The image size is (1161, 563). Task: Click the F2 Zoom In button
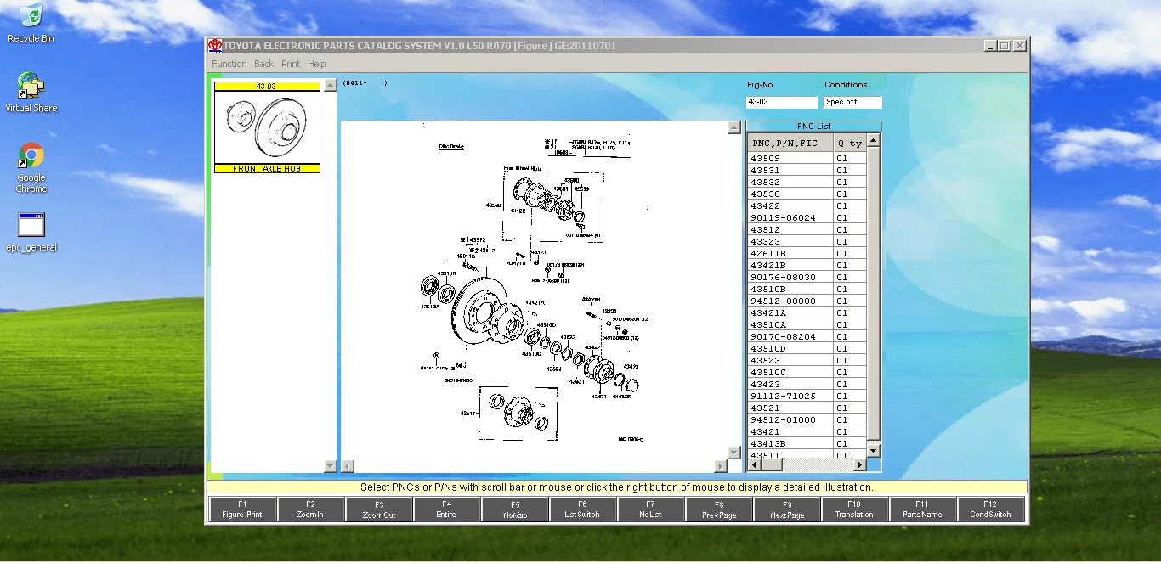coord(310,510)
